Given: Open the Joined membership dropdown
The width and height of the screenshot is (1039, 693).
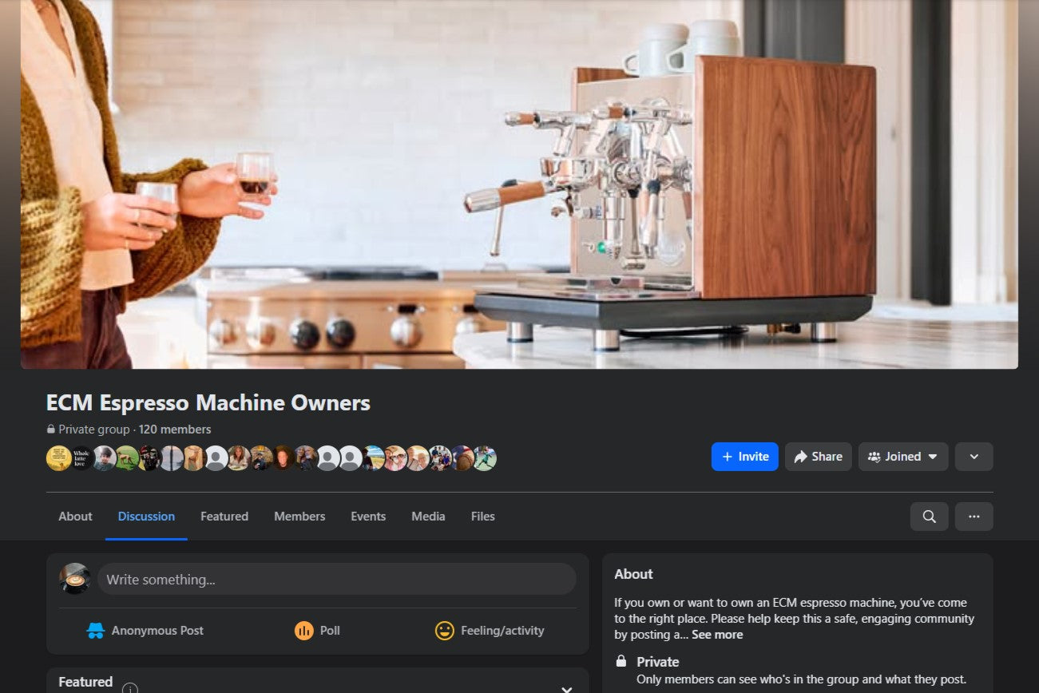Looking at the screenshot, I should [x=902, y=456].
